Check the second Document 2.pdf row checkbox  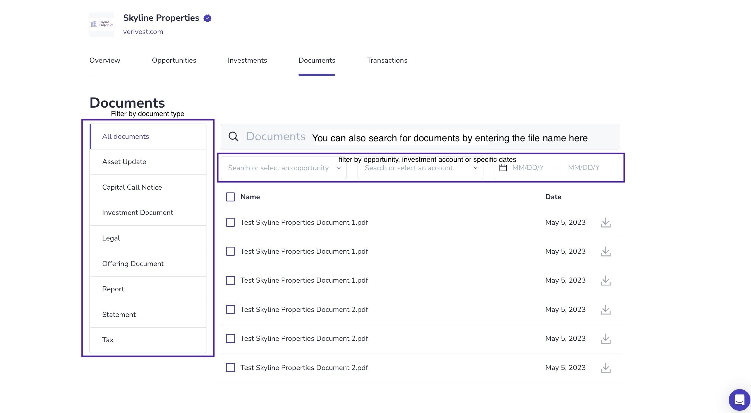tap(230, 338)
